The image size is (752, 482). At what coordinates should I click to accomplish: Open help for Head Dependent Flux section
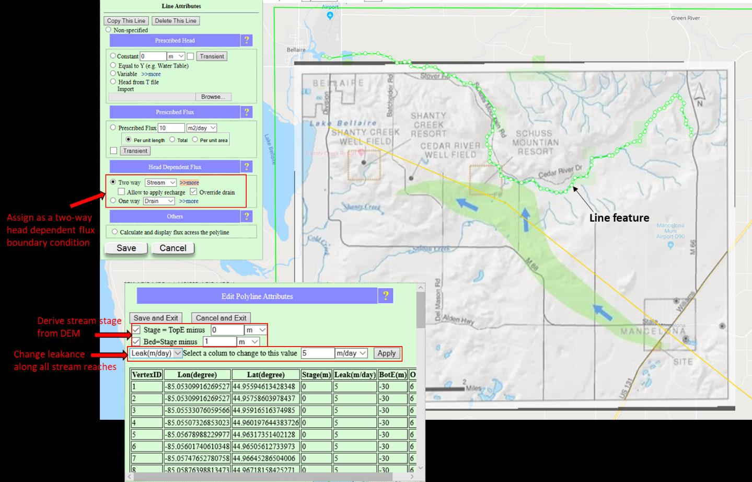point(247,167)
